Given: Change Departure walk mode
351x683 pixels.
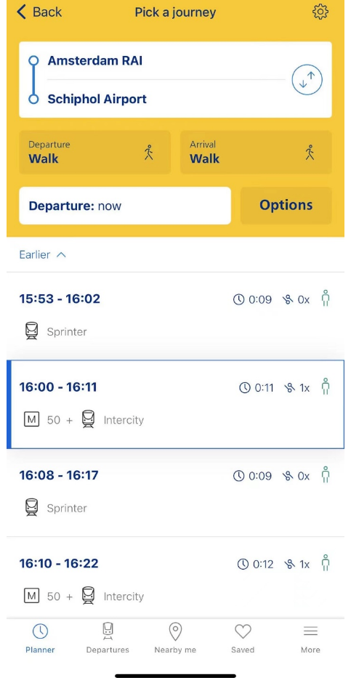Looking at the screenshot, I should (94, 153).
